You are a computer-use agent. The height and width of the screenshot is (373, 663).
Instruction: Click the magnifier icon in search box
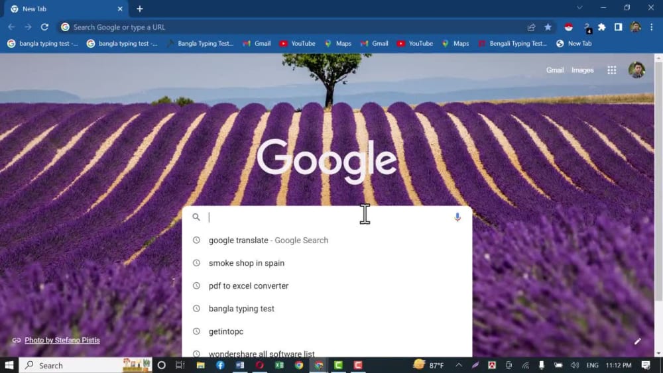tap(196, 217)
